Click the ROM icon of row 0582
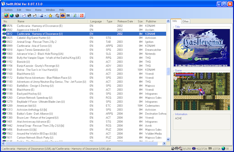Screen dimensions: 234x152 [x=4, y=30]
